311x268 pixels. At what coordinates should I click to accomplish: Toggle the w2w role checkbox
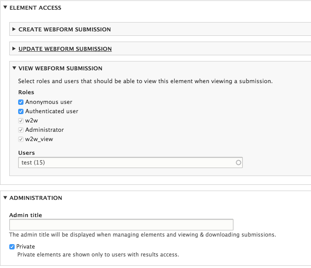[x=21, y=121]
